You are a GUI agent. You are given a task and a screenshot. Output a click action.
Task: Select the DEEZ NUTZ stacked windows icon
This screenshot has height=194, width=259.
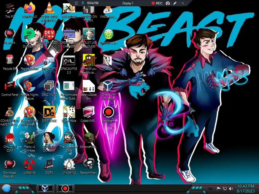tap(49, 89)
